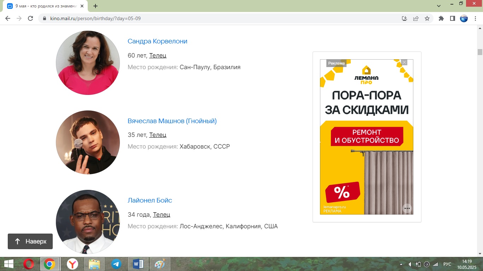Open Вячеслав Машнов (Гнойный) profile link
483x271 pixels.
pos(172,121)
